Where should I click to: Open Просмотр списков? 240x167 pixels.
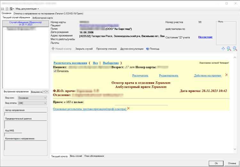point(106,49)
